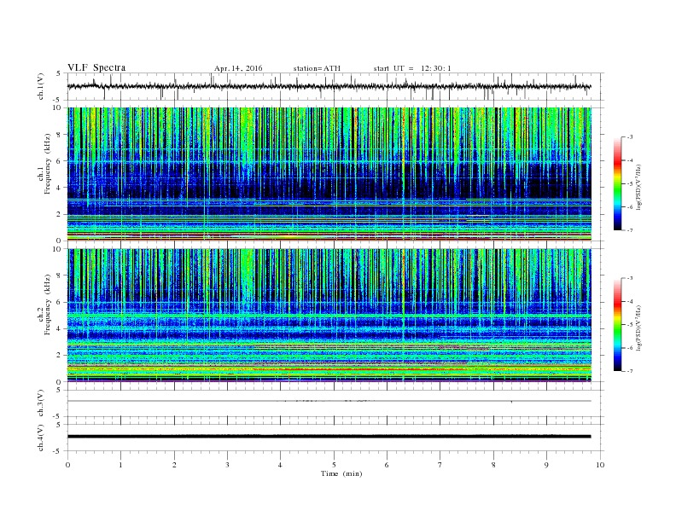Click the thick black ch.4 voltage trace
The height and width of the screenshot is (522, 676).
point(329,437)
